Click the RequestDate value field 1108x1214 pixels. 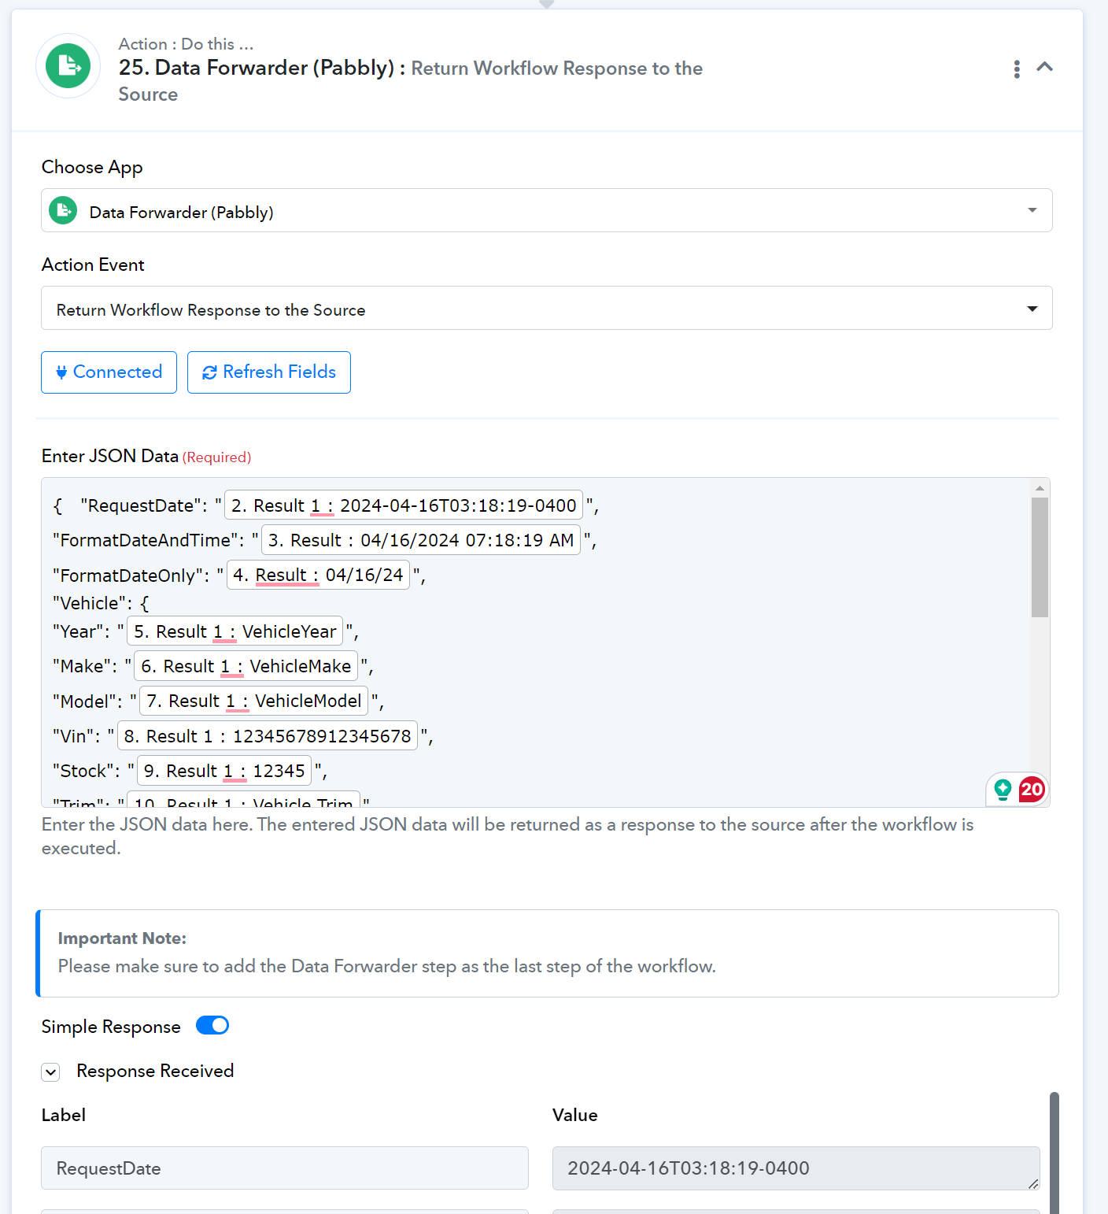(x=796, y=1168)
